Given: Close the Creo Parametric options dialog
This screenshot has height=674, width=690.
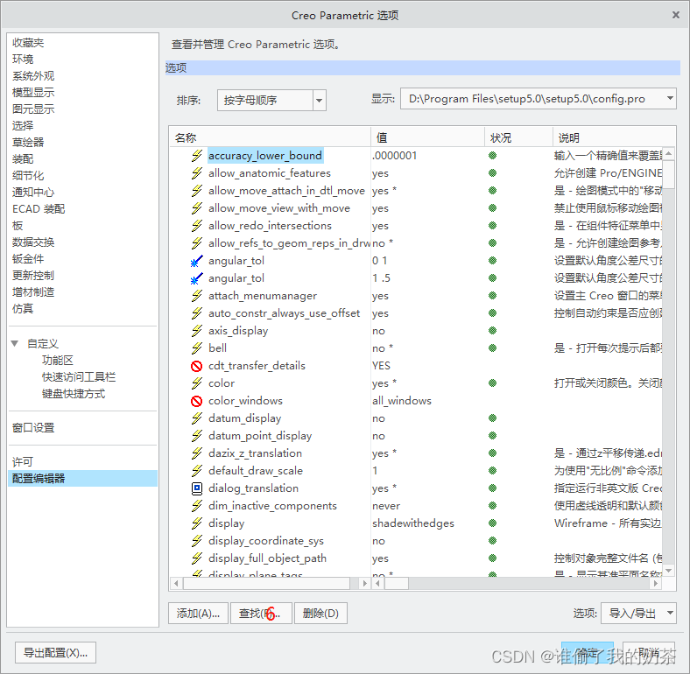Looking at the screenshot, I should (676, 16).
